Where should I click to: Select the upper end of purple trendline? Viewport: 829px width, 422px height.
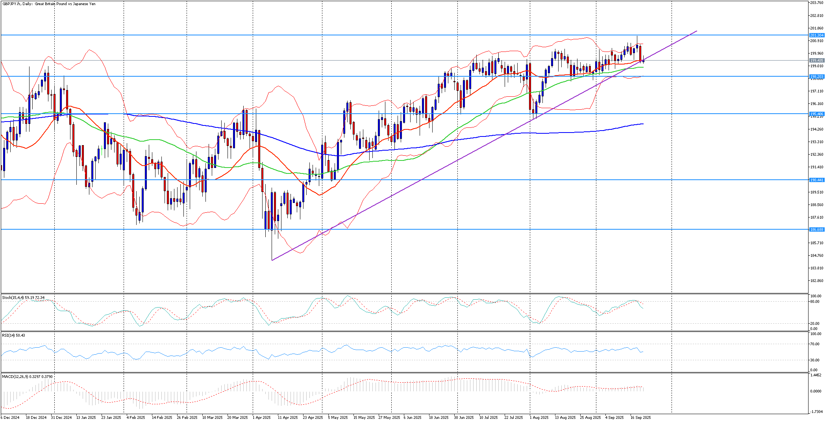tap(697, 31)
